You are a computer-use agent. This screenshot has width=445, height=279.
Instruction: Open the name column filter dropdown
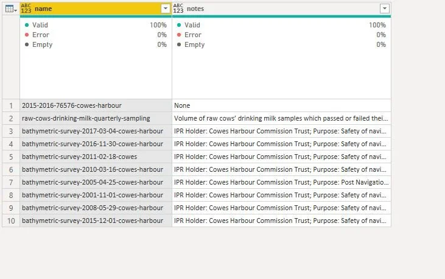coord(165,9)
